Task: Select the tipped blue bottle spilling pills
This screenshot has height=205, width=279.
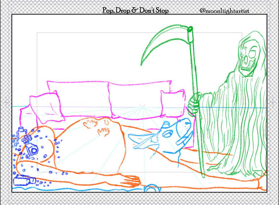Action: pyautogui.click(x=33, y=150)
